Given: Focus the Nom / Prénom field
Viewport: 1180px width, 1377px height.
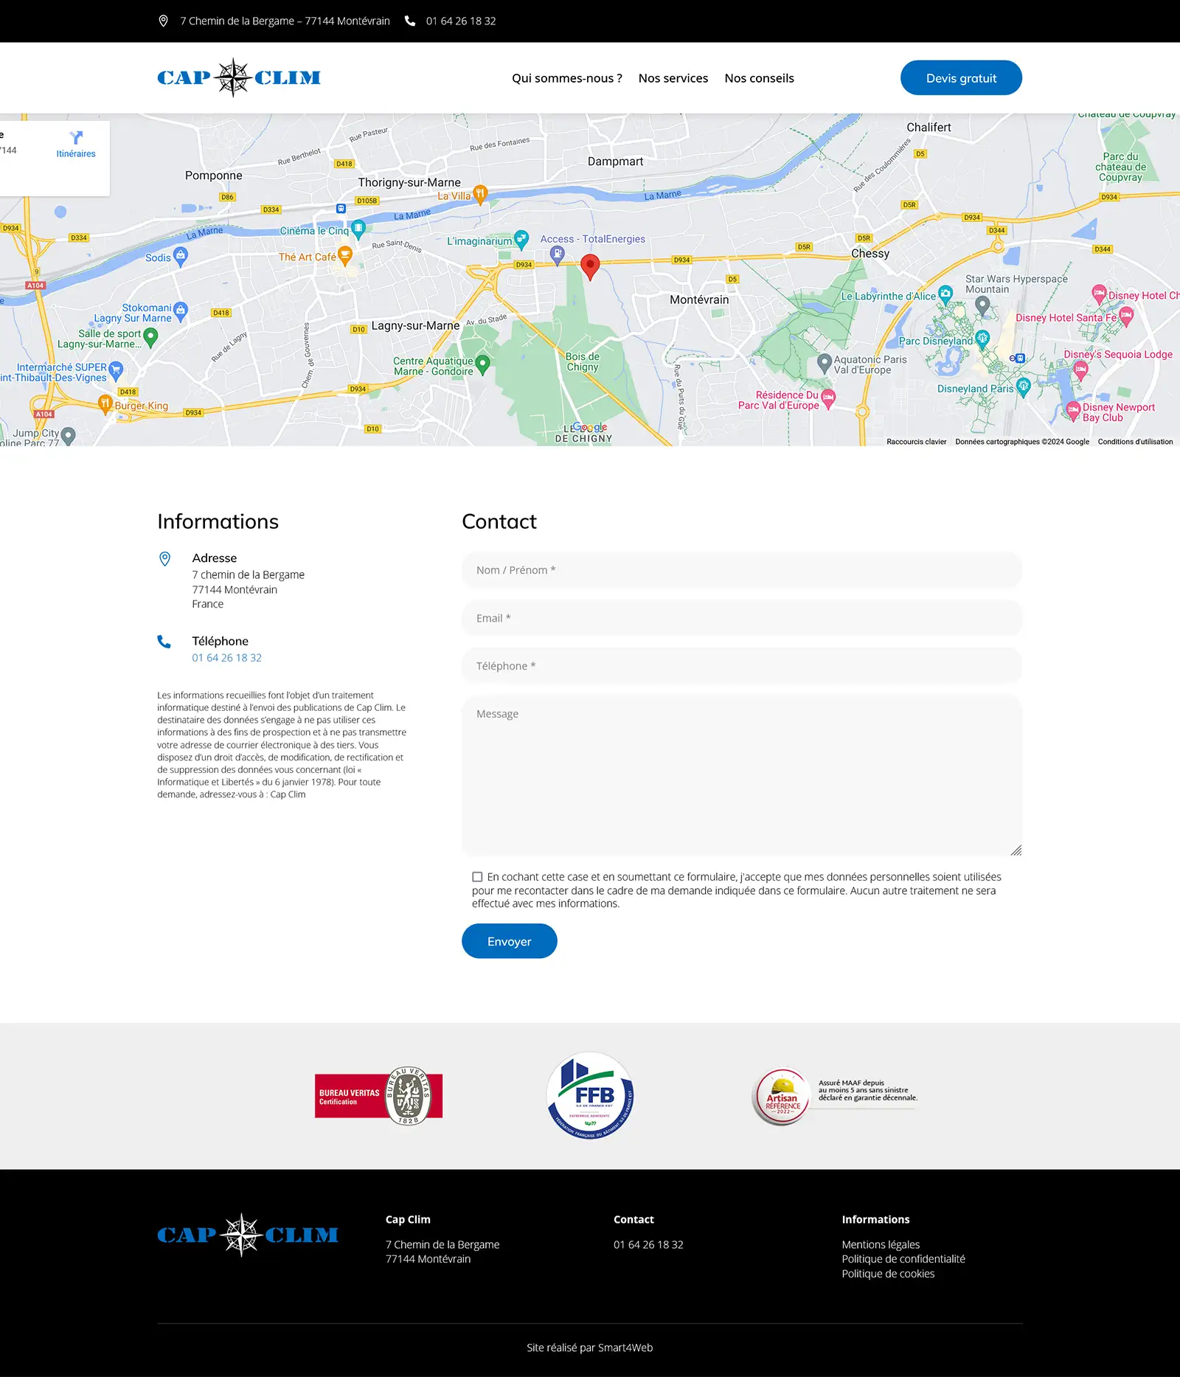Looking at the screenshot, I should coord(741,570).
